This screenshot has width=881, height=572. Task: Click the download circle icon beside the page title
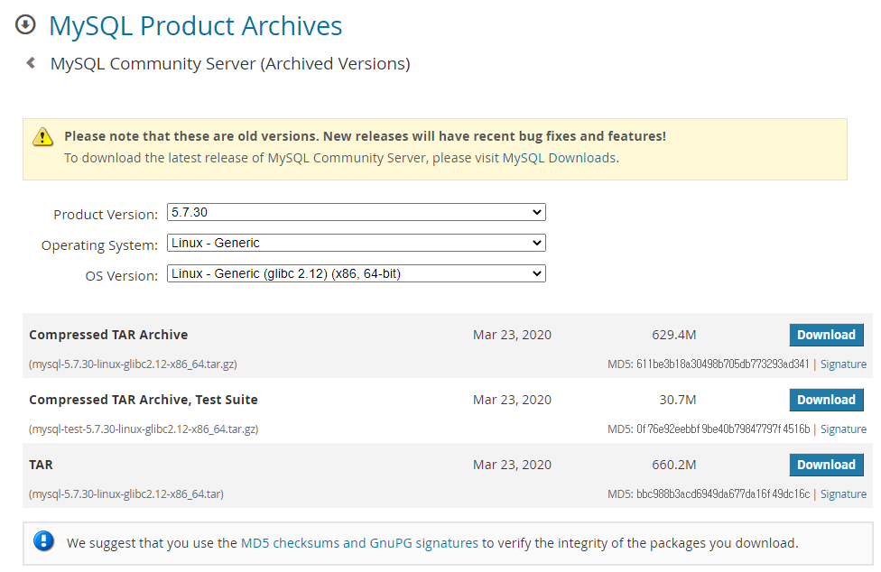click(25, 24)
